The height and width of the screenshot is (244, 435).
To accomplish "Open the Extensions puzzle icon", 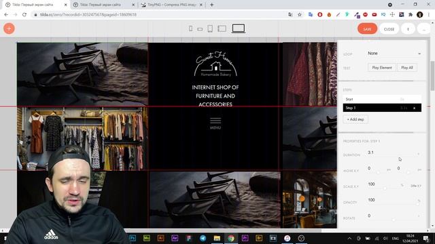I will click(411, 15).
